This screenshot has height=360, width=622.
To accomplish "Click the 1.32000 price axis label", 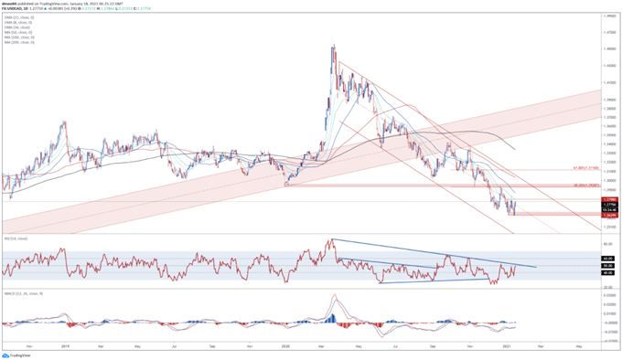I will click(609, 162).
